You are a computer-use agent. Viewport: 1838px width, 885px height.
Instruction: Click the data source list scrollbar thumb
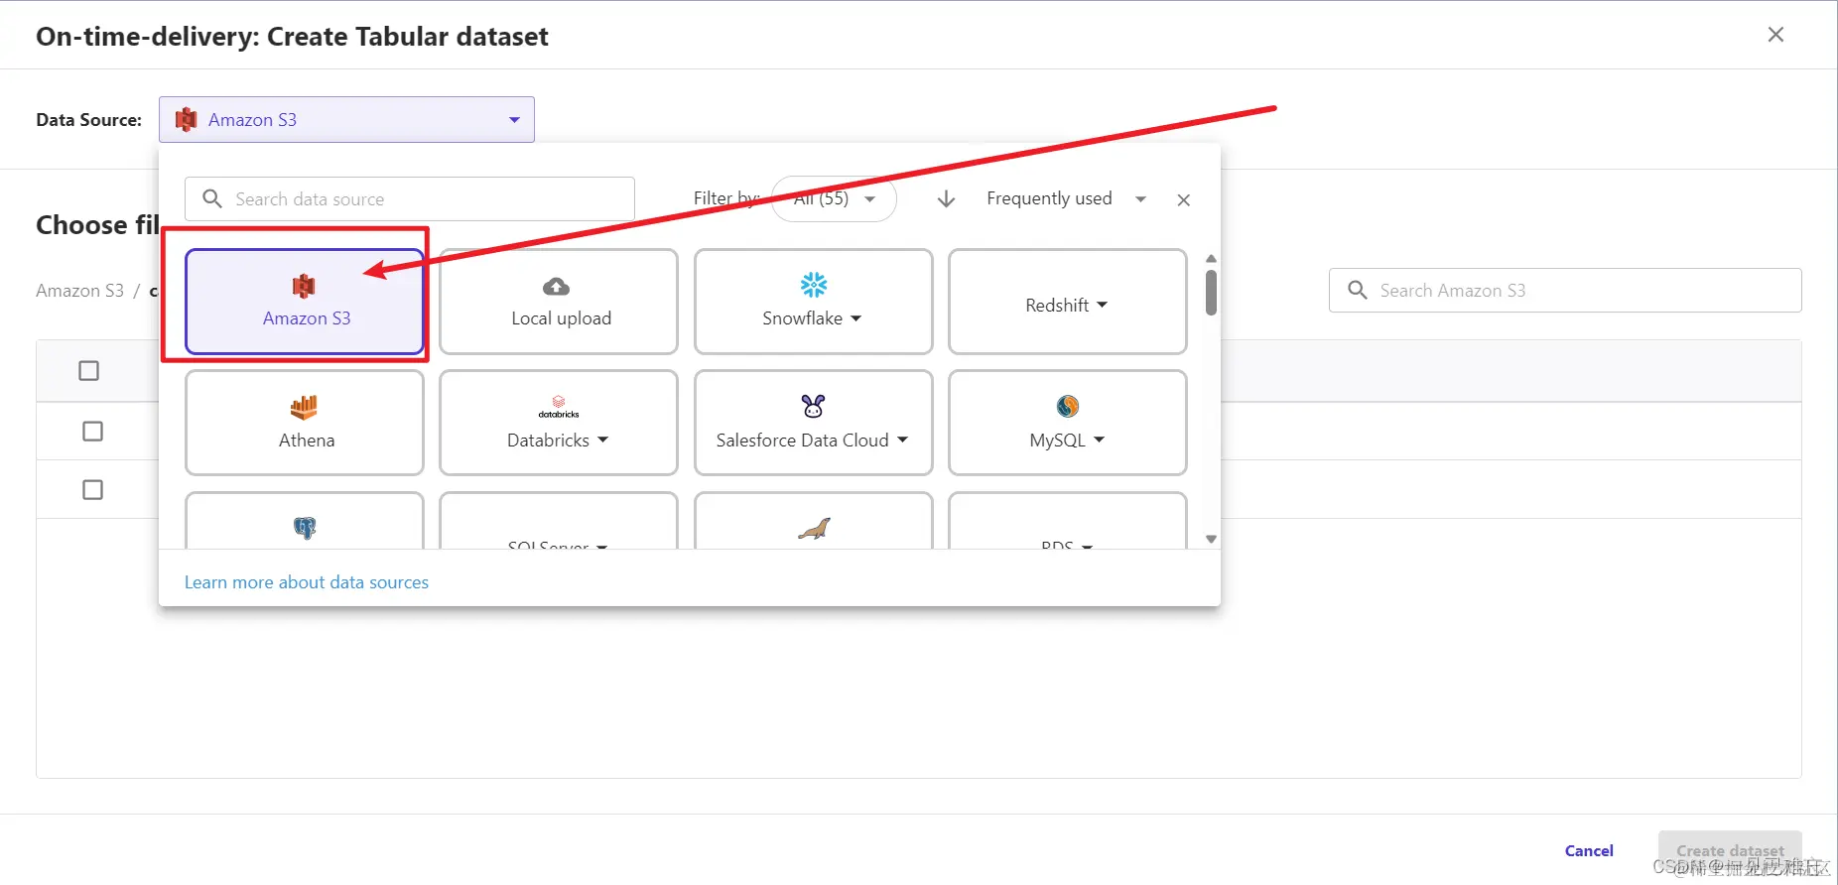point(1211,293)
